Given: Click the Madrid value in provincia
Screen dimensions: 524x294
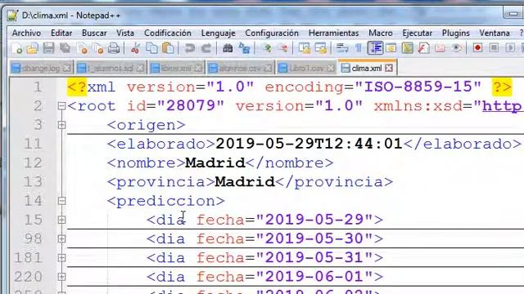Looking at the screenshot, I should [245, 182].
